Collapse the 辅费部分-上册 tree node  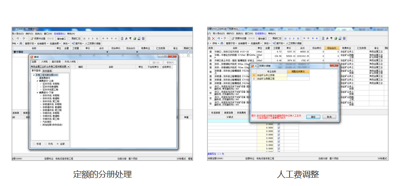[37, 81]
